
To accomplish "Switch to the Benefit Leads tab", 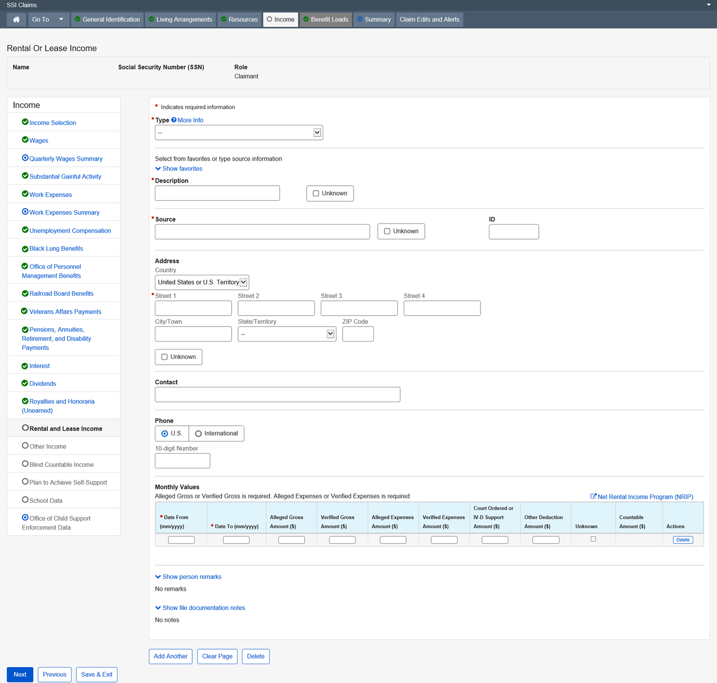I will pyautogui.click(x=326, y=19).
